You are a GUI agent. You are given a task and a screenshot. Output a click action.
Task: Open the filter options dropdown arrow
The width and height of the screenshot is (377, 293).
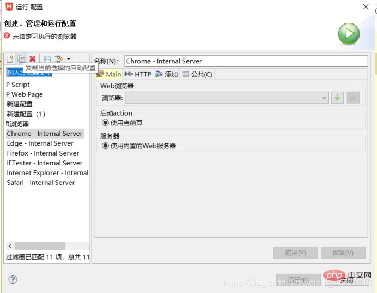pyautogui.click(x=69, y=59)
